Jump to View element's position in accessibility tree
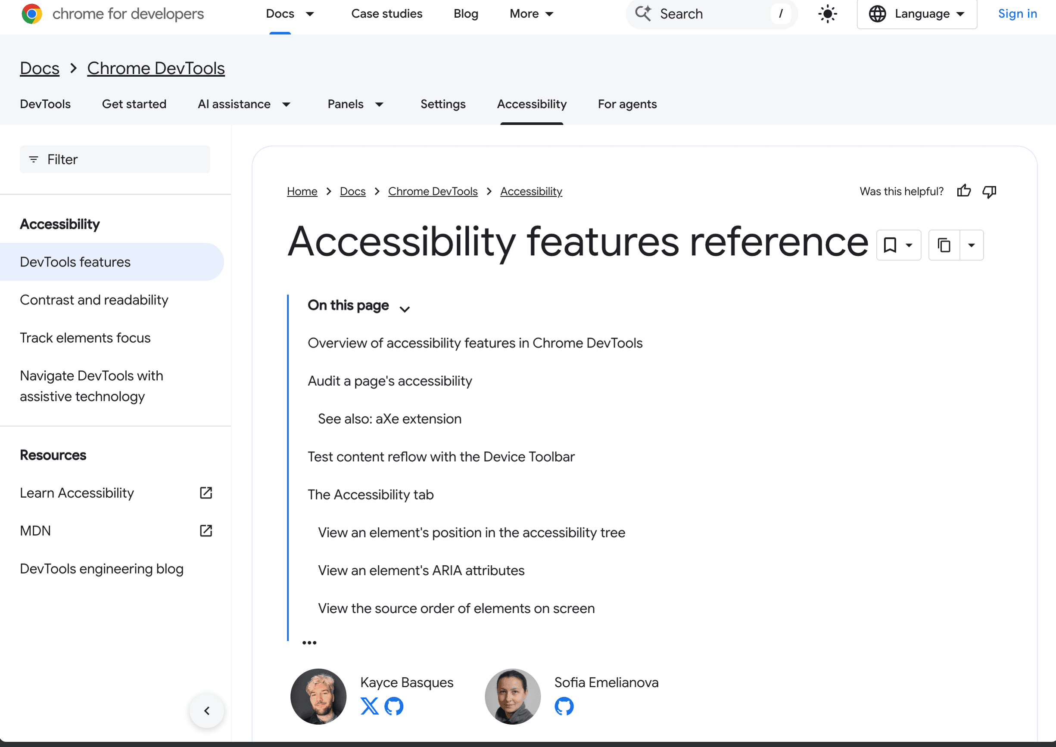This screenshot has width=1056, height=747. 471,533
